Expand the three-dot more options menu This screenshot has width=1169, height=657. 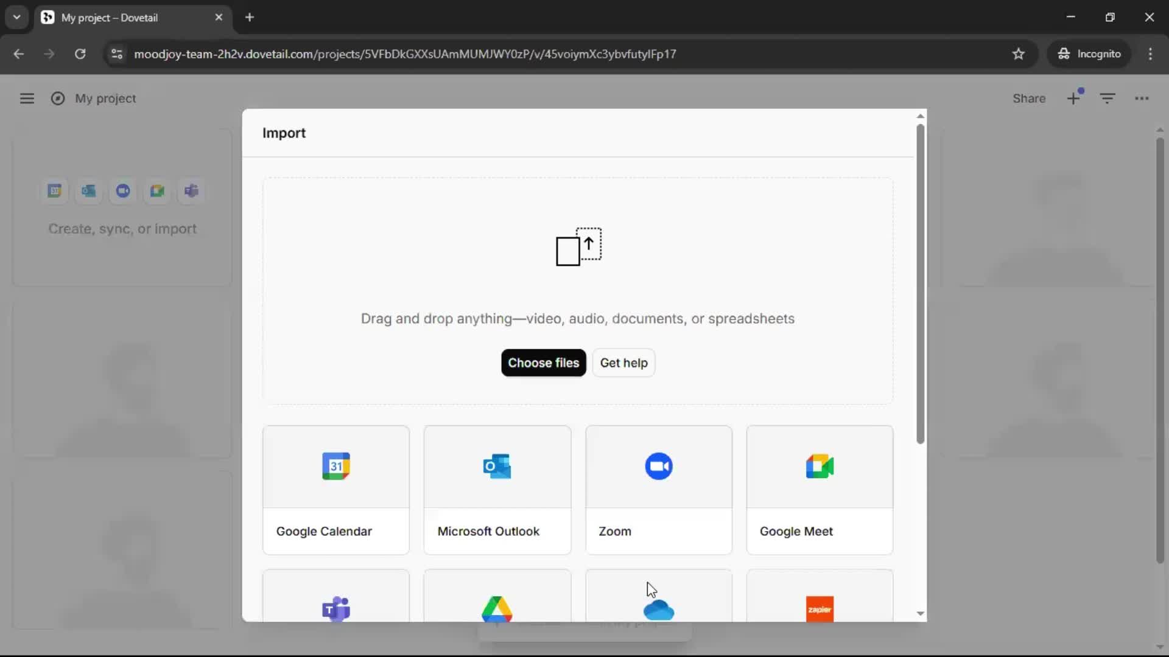coord(1142,99)
